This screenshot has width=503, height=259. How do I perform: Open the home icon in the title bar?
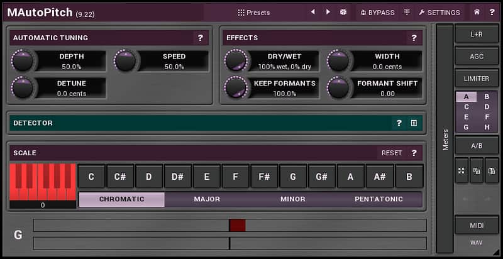tap(477, 12)
